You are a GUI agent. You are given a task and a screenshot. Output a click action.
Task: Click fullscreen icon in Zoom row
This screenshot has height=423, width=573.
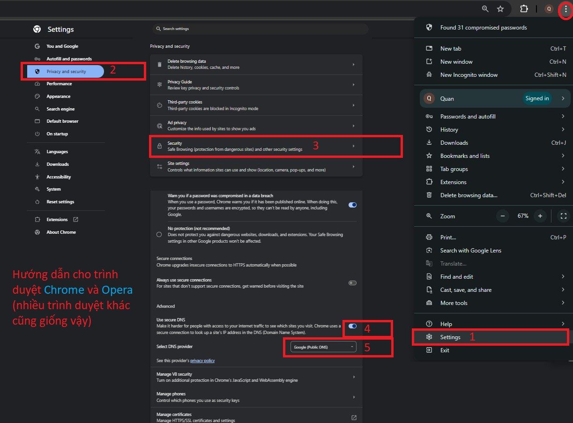point(564,216)
